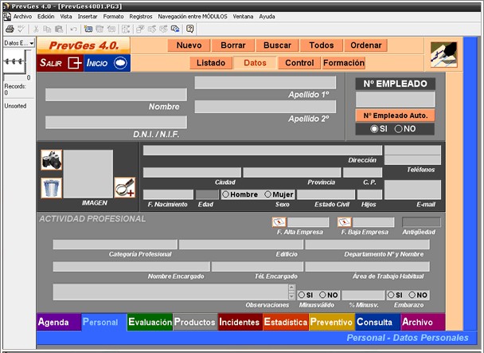Image resolution: width=484 pixels, height=353 pixels.
Task: Click the Borrar button
Action: click(233, 45)
